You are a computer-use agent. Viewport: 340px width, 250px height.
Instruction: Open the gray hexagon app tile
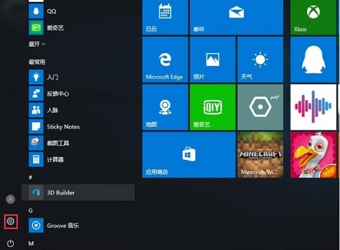click(260, 107)
